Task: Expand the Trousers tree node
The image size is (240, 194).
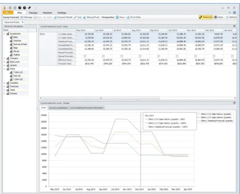Action: pyautogui.click(x=5, y=59)
